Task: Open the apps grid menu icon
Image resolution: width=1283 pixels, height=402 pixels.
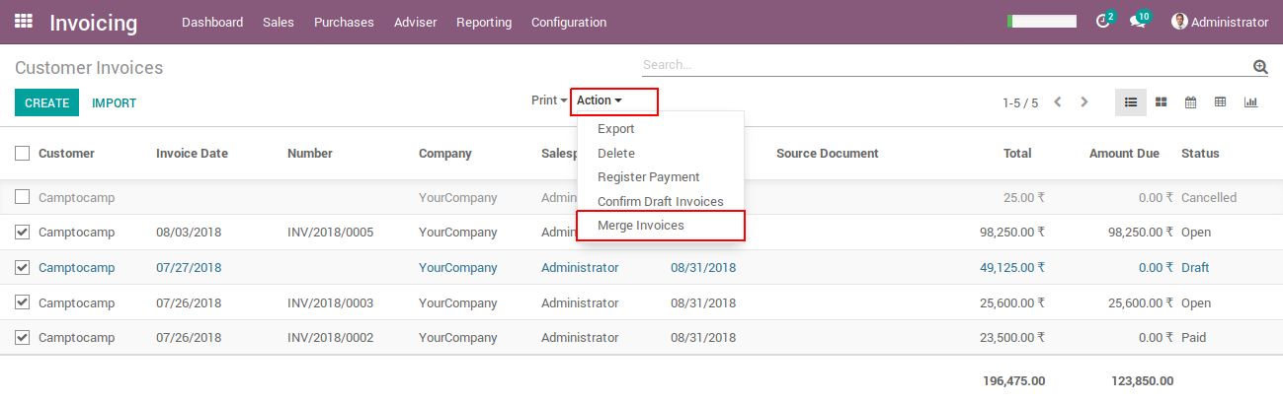Action: click(24, 21)
